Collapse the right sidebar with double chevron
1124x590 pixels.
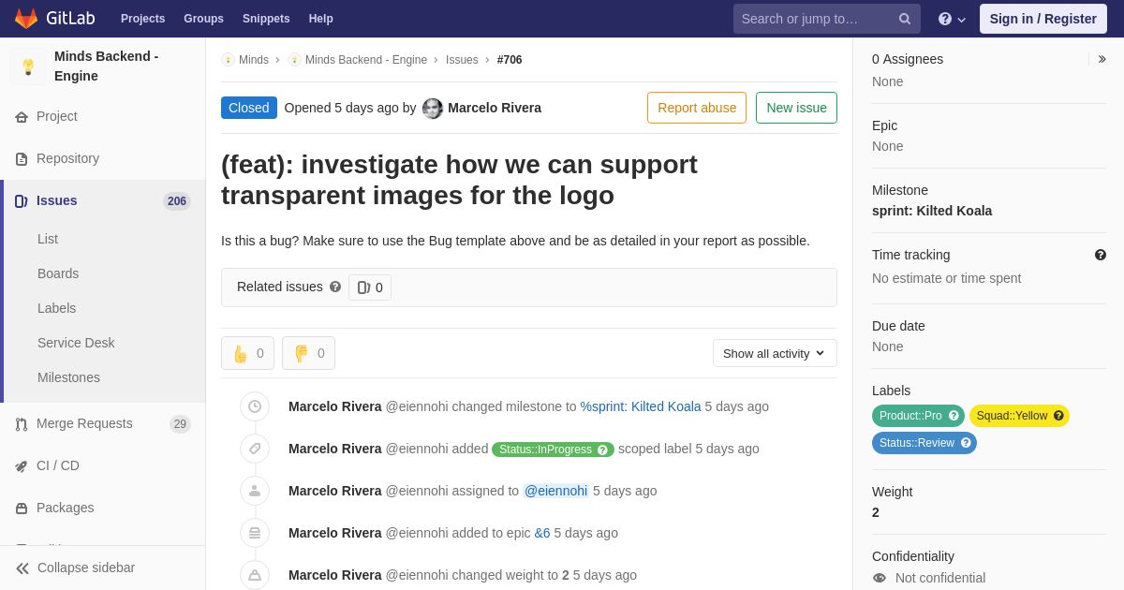1102,59
